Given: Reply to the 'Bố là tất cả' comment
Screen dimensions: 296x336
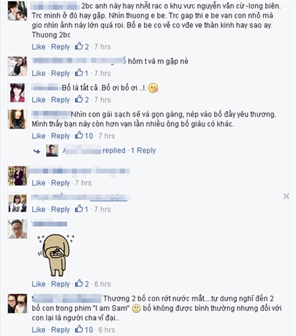Looking at the screenshot, I should (x=61, y=100).
